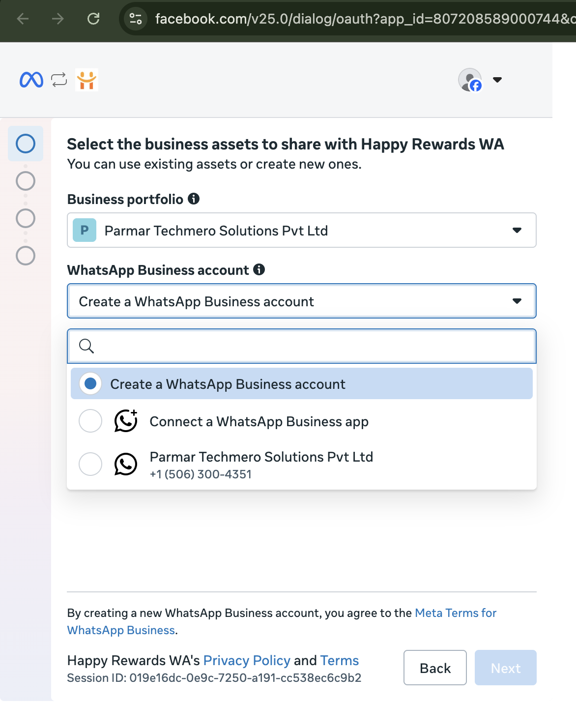Click the Facebook URL in address bar
Screen dimensions: 576x702
(x=365, y=19)
